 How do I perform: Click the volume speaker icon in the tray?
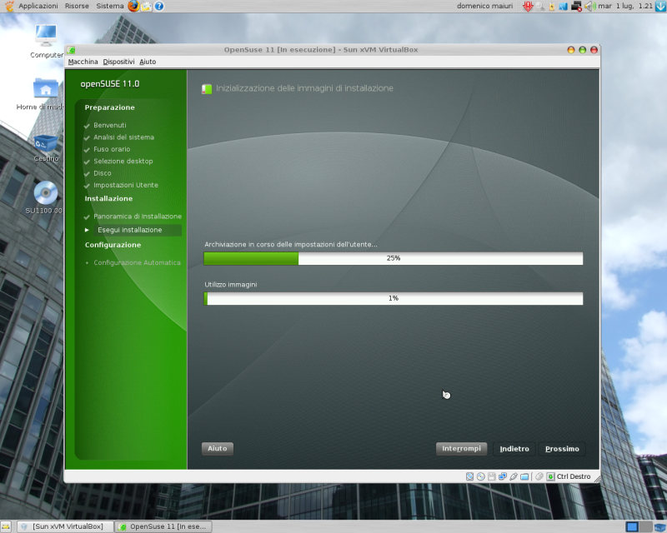589,7
